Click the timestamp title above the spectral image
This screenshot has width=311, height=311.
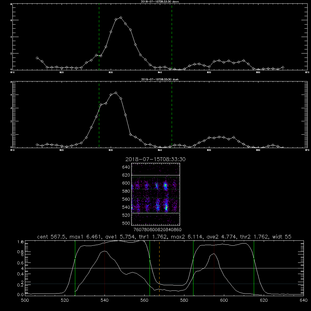click(x=155, y=159)
